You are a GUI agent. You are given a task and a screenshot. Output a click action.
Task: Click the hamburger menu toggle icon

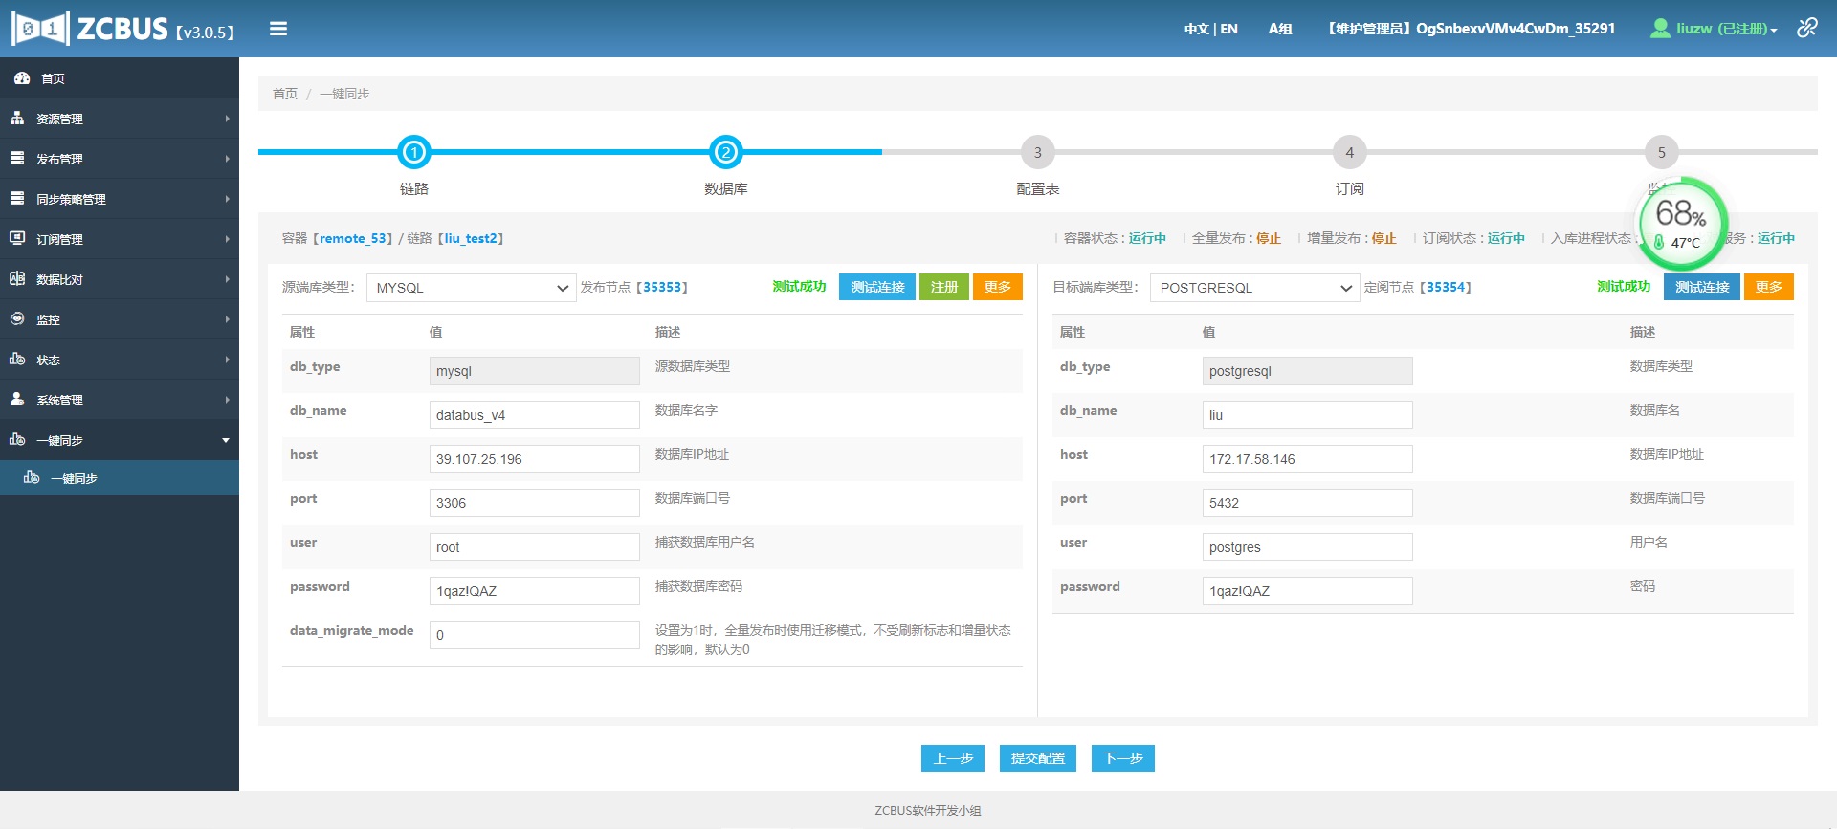click(278, 29)
